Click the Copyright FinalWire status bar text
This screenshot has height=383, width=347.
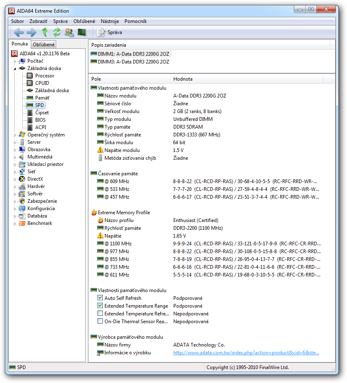247,367
